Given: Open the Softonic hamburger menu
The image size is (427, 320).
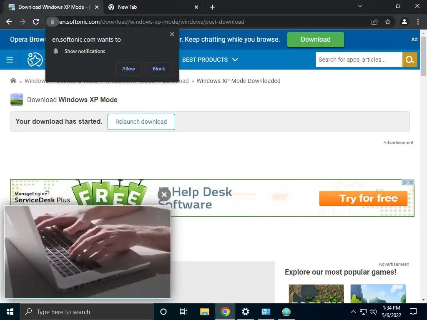Looking at the screenshot, I should coord(10,60).
